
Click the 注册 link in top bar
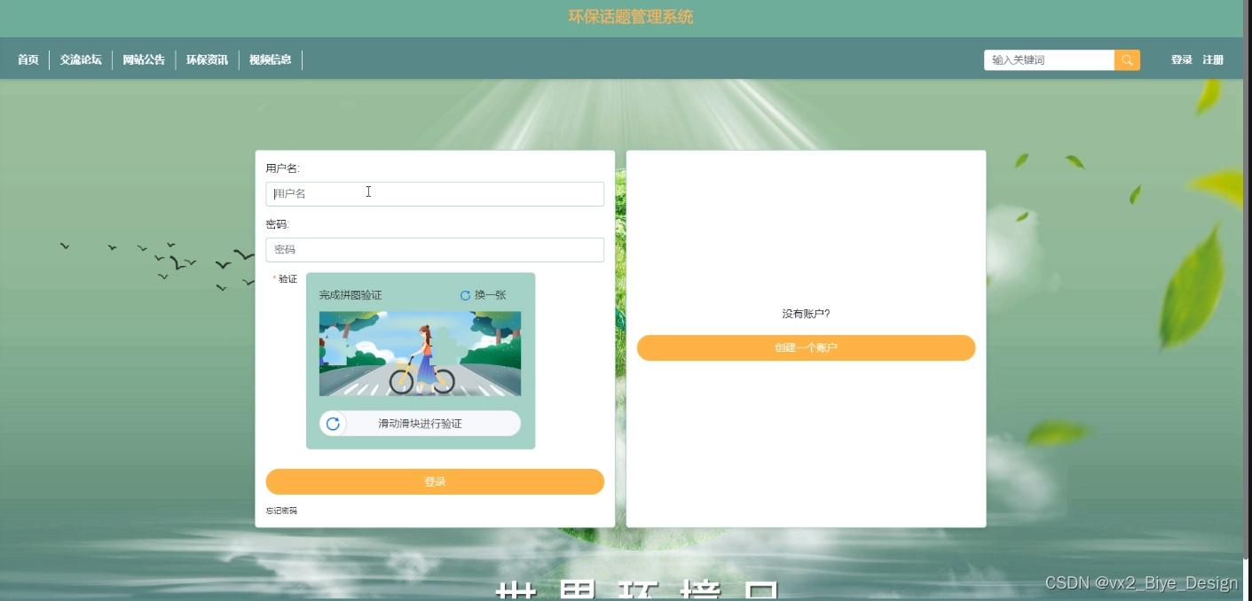(x=1213, y=60)
